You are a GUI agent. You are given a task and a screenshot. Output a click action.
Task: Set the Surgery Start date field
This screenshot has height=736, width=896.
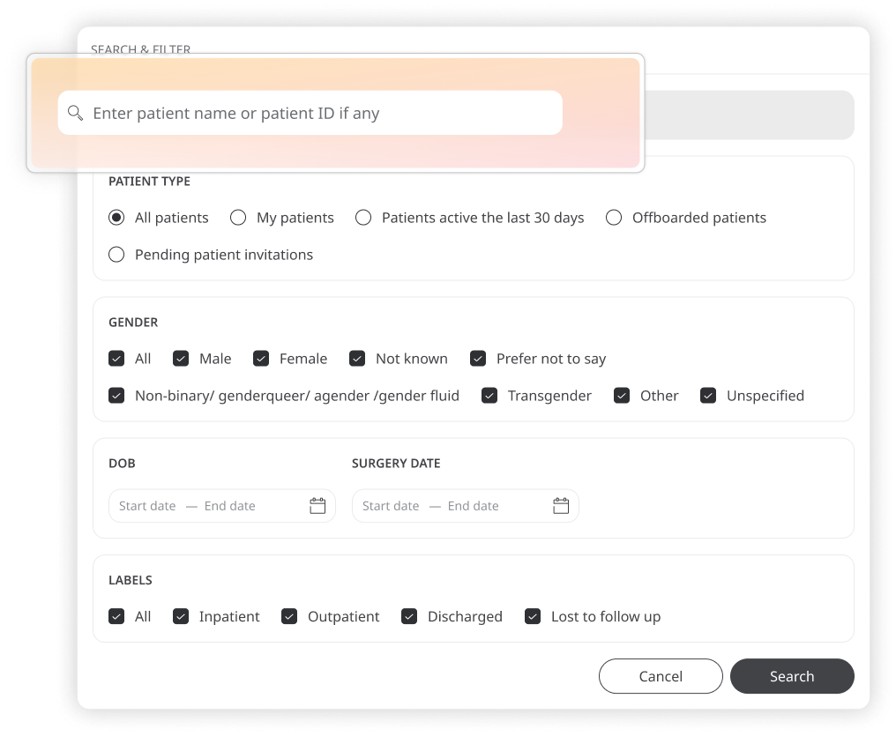[391, 506]
